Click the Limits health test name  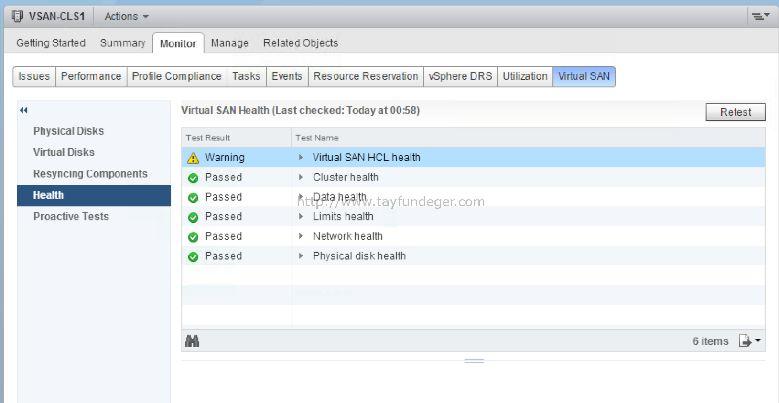(x=343, y=216)
